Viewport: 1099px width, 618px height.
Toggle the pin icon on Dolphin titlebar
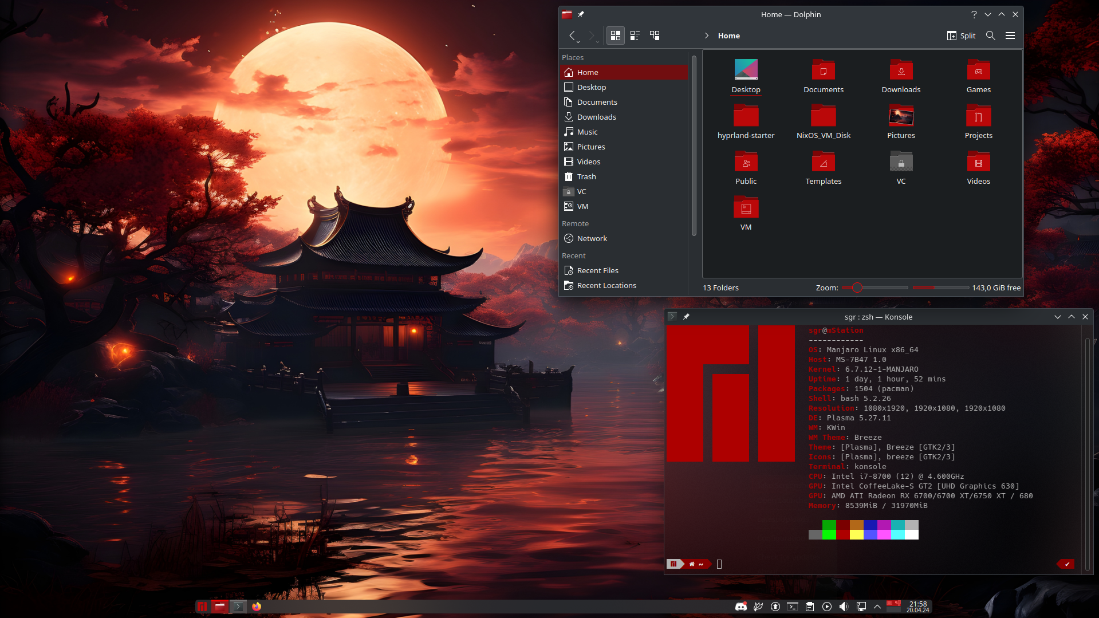click(x=581, y=14)
